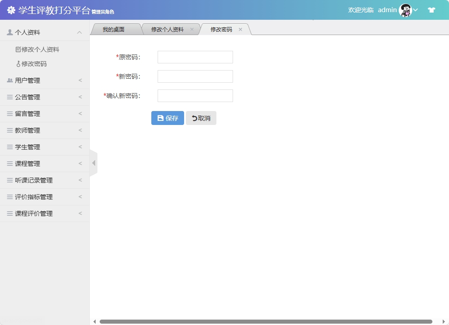Select the key icon for 修改密码
The height and width of the screenshot is (325, 449).
[18, 64]
